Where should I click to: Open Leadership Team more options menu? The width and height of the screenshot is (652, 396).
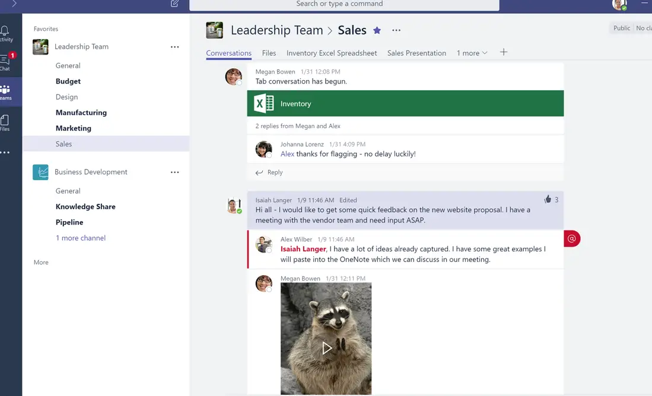(174, 47)
